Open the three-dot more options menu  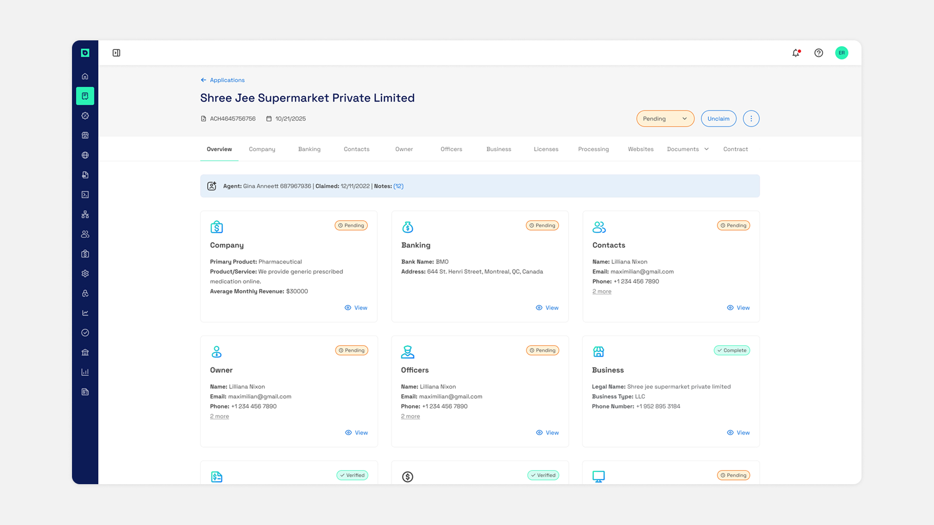(751, 119)
